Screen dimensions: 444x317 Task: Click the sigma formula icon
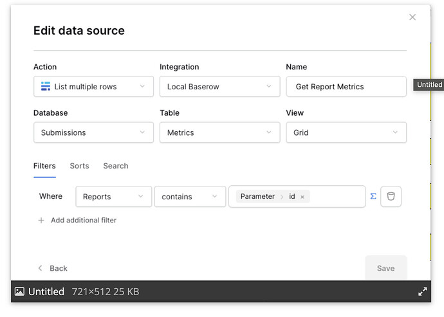point(373,196)
